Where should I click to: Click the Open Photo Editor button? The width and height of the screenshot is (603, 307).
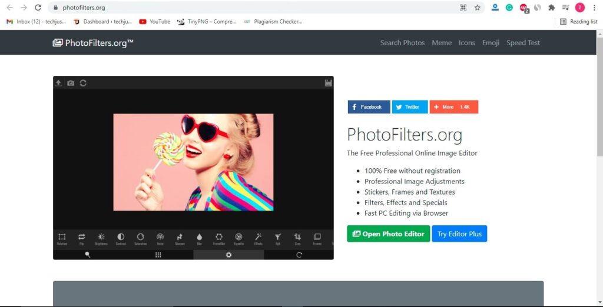pos(388,233)
